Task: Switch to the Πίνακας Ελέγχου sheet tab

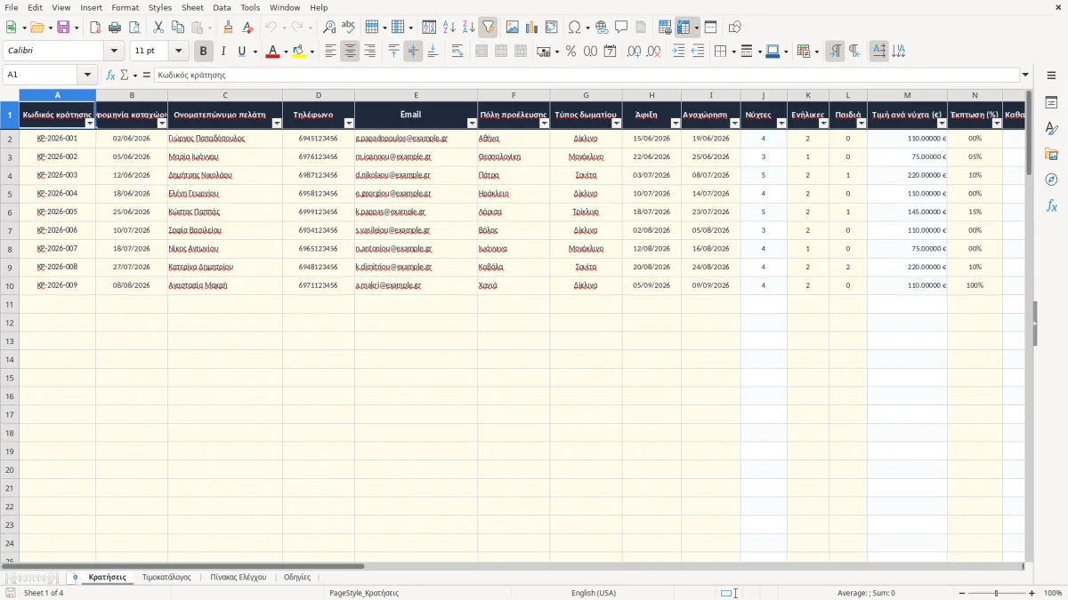Action: pyautogui.click(x=238, y=577)
